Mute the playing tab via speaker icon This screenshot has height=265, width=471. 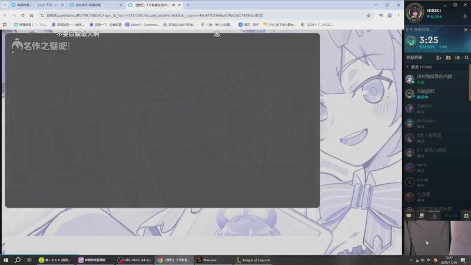click(173, 5)
